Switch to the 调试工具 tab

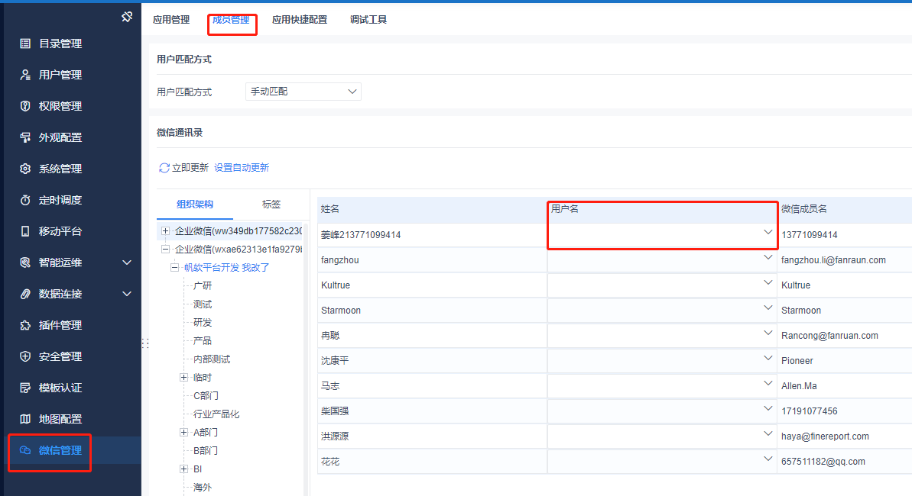[x=368, y=20]
